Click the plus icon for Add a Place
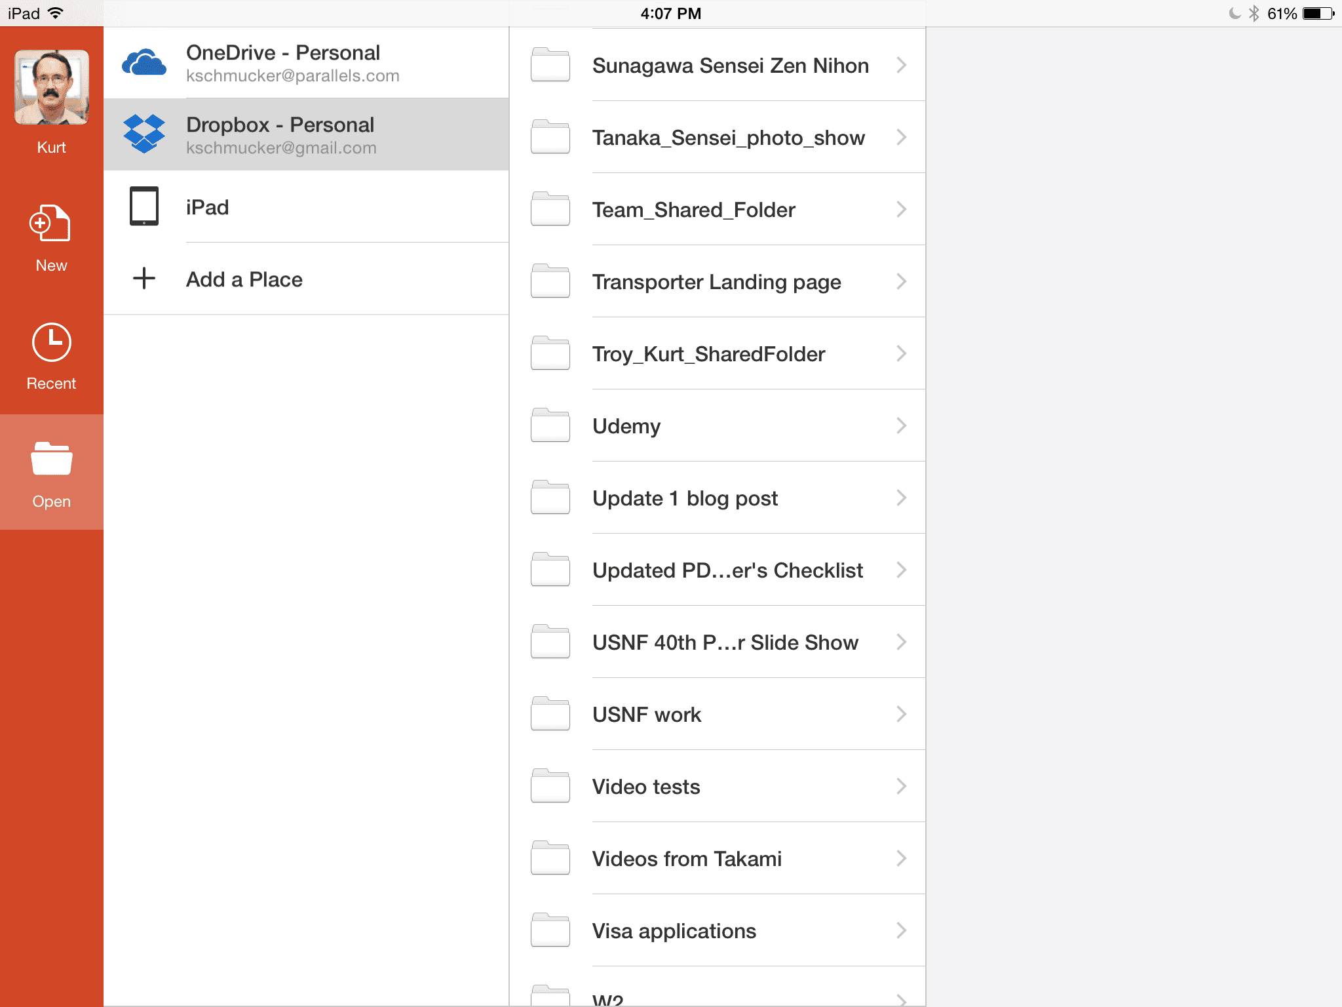Image resolution: width=1342 pixels, height=1007 pixels. point(144,279)
